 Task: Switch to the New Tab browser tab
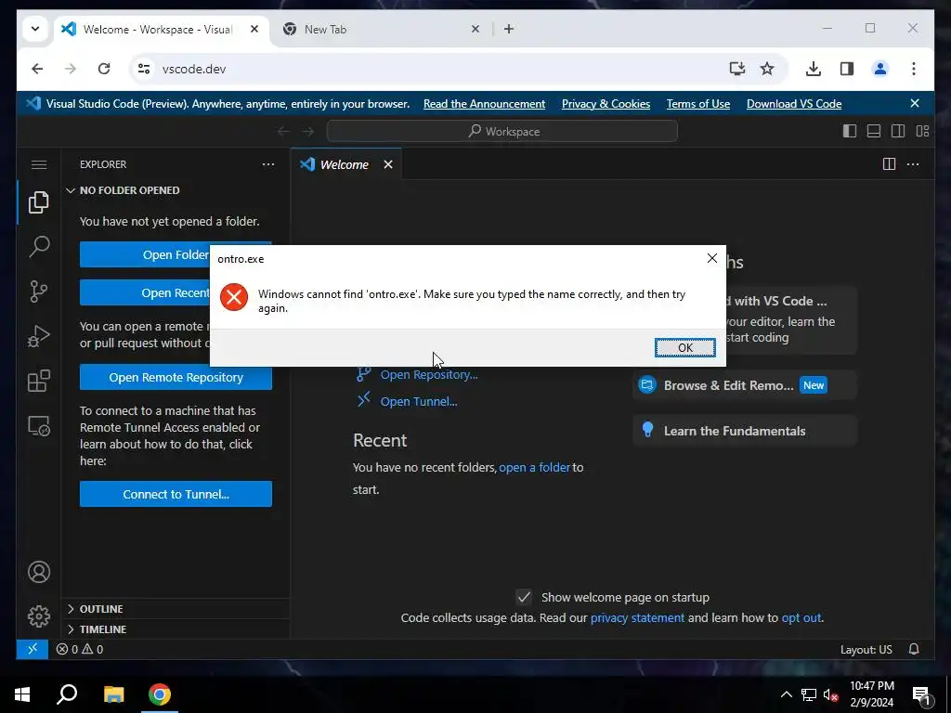(x=379, y=29)
